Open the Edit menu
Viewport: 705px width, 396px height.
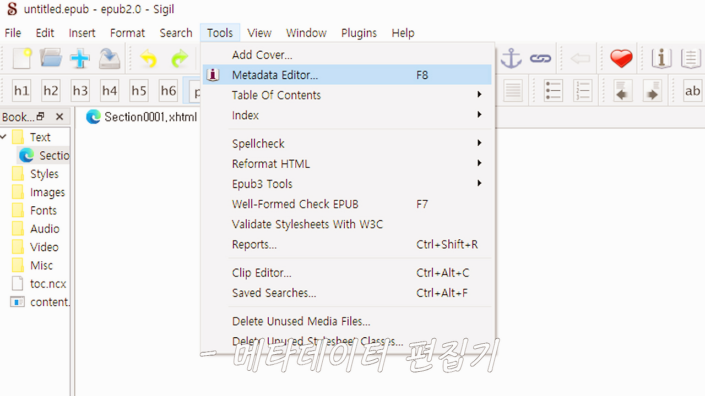click(x=45, y=33)
